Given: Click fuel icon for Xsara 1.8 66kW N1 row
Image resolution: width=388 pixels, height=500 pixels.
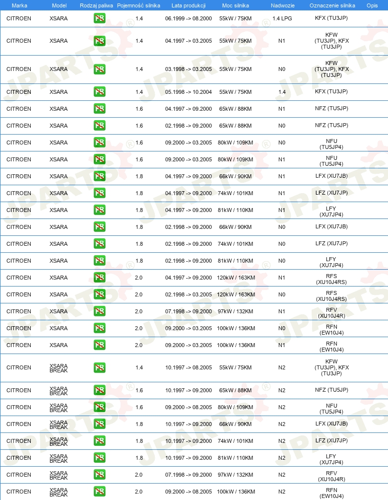Looking at the screenshot, I should pyautogui.click(x=99, y=176).
